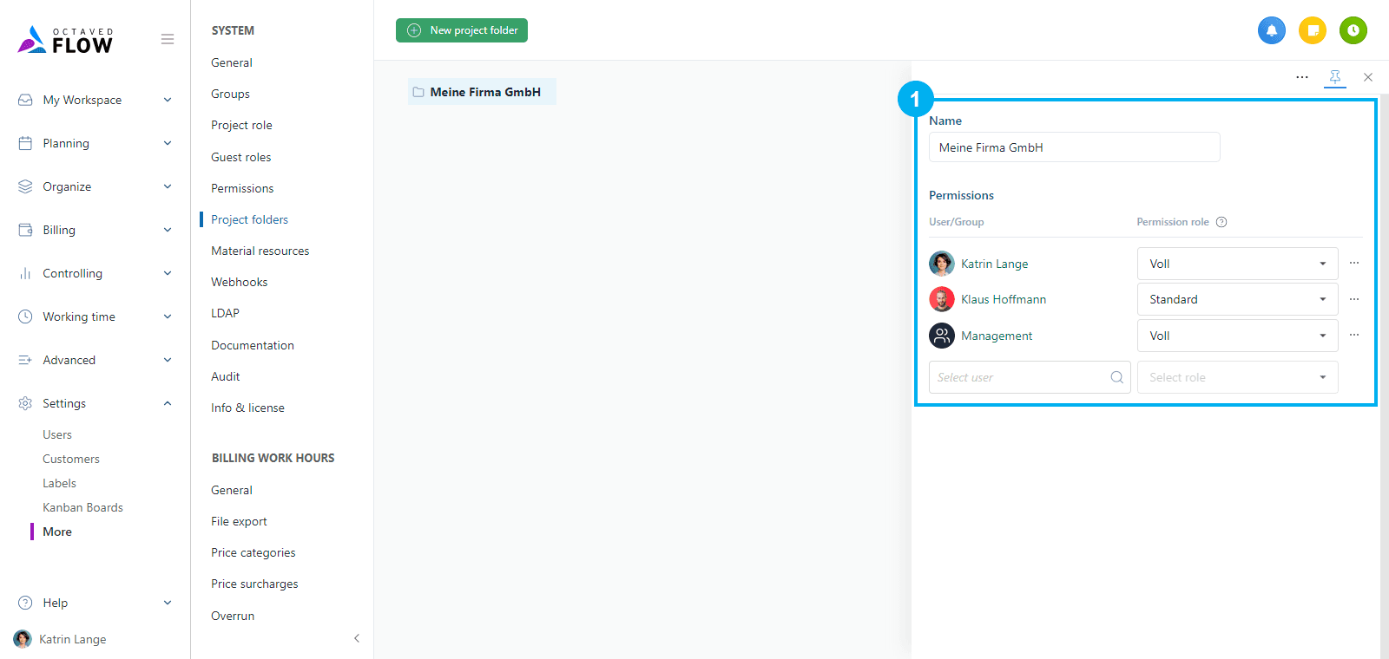Click the New project folder button
Viewport: 1389px width, 659px height.
pyautogui.click(x=462, y=30)
